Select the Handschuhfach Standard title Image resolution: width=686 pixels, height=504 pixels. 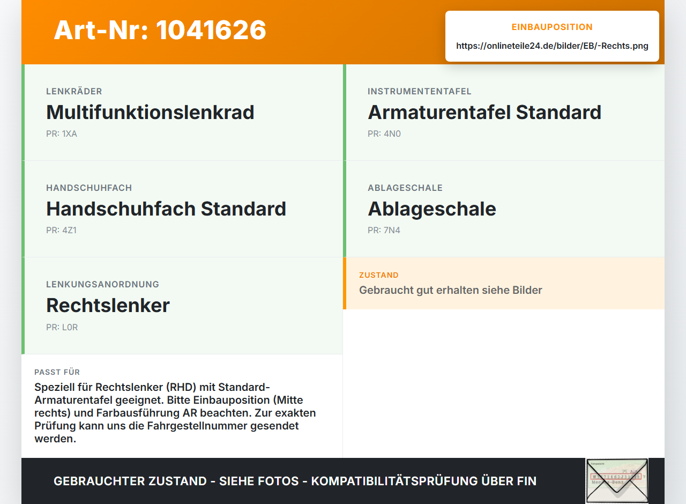(x=166, y=209)
